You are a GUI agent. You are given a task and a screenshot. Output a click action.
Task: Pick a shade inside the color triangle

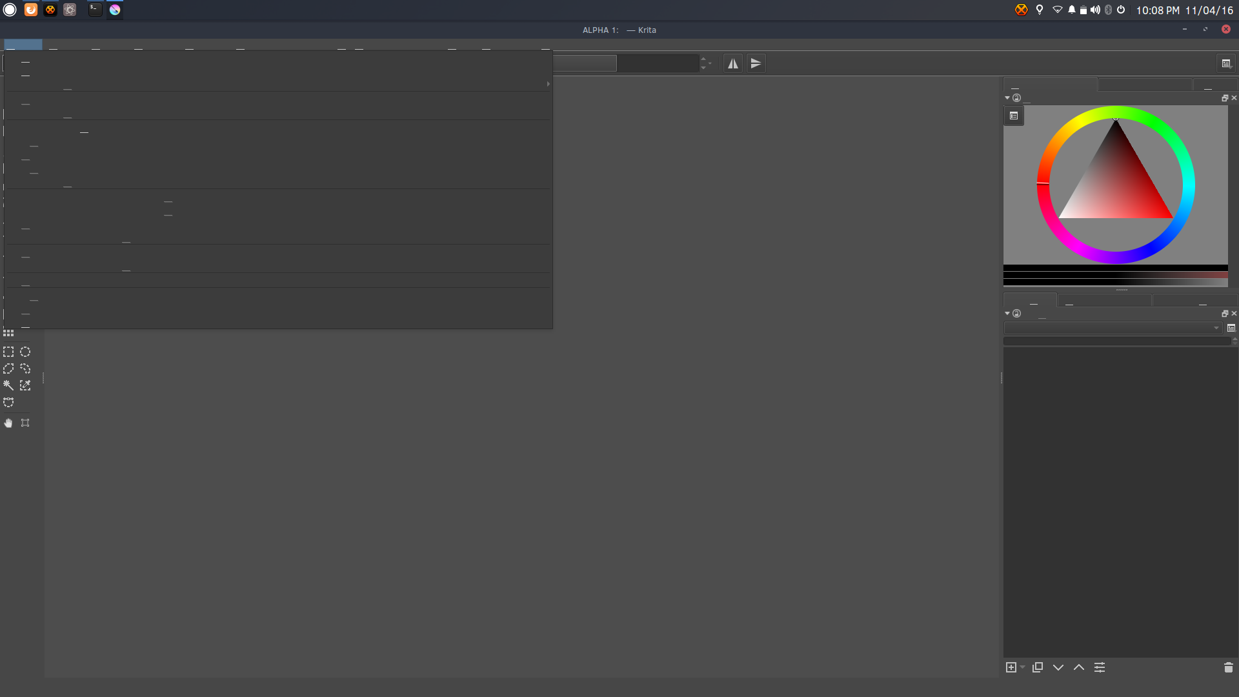coord(1116,184)
